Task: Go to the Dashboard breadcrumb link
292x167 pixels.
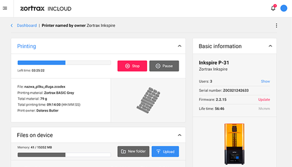Action: tap(27, 25)
